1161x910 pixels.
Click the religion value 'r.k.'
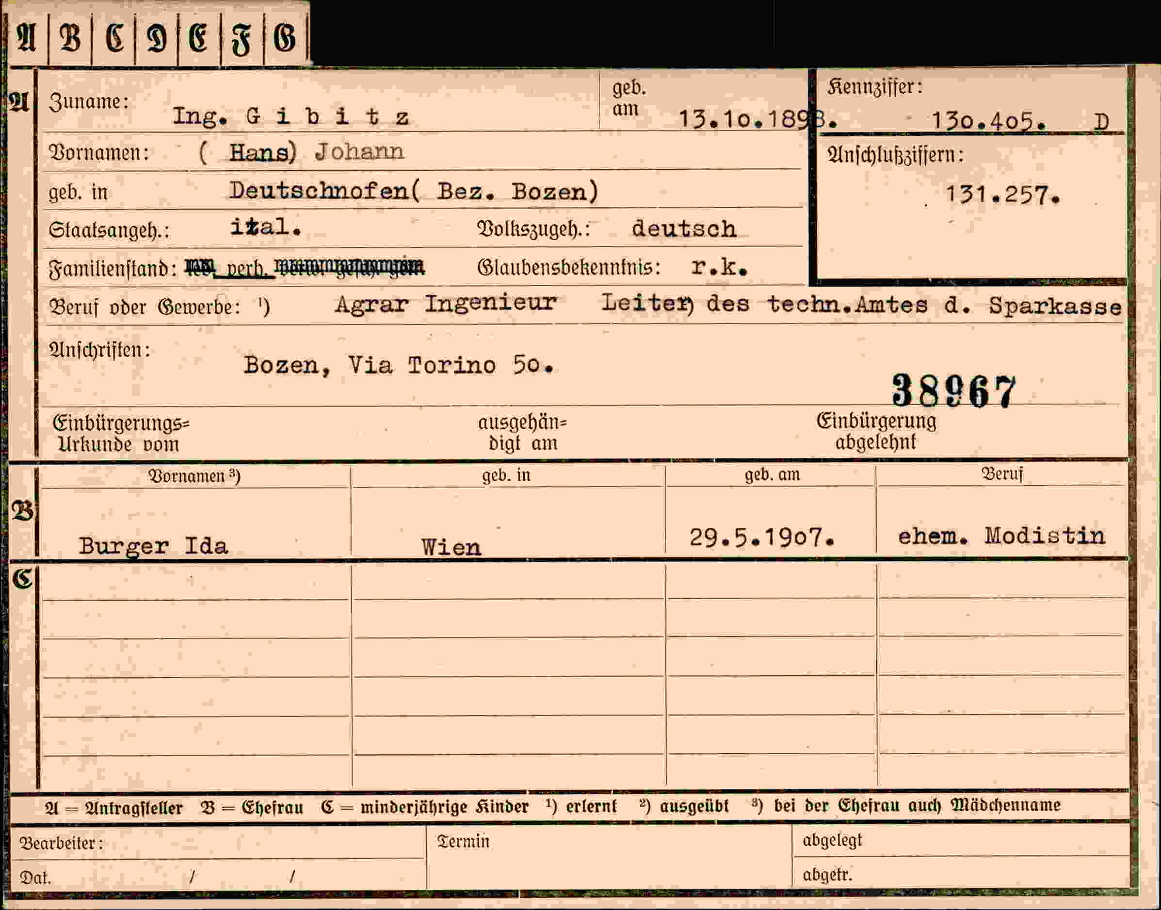coord(720,267)
